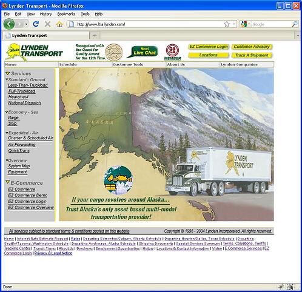Open the back/forward history dropdown
The width and height of the screenshot is (302, 292).
click(26, 24)
